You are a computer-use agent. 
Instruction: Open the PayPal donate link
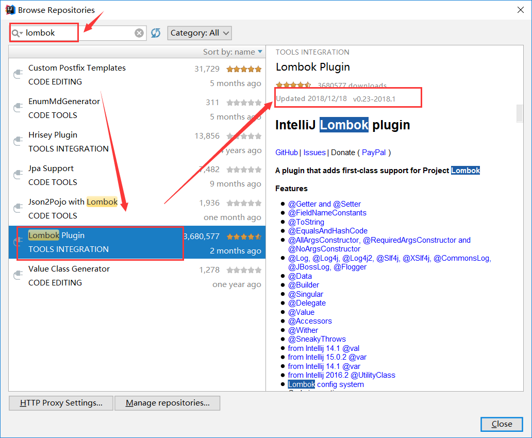click(x=374, y=153)
